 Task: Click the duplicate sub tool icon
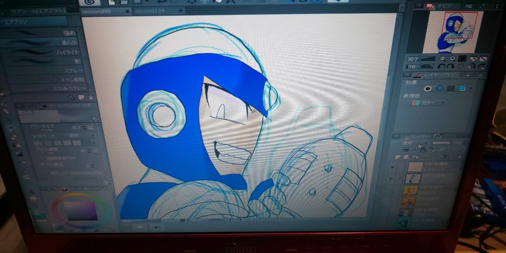click(82, 97)
